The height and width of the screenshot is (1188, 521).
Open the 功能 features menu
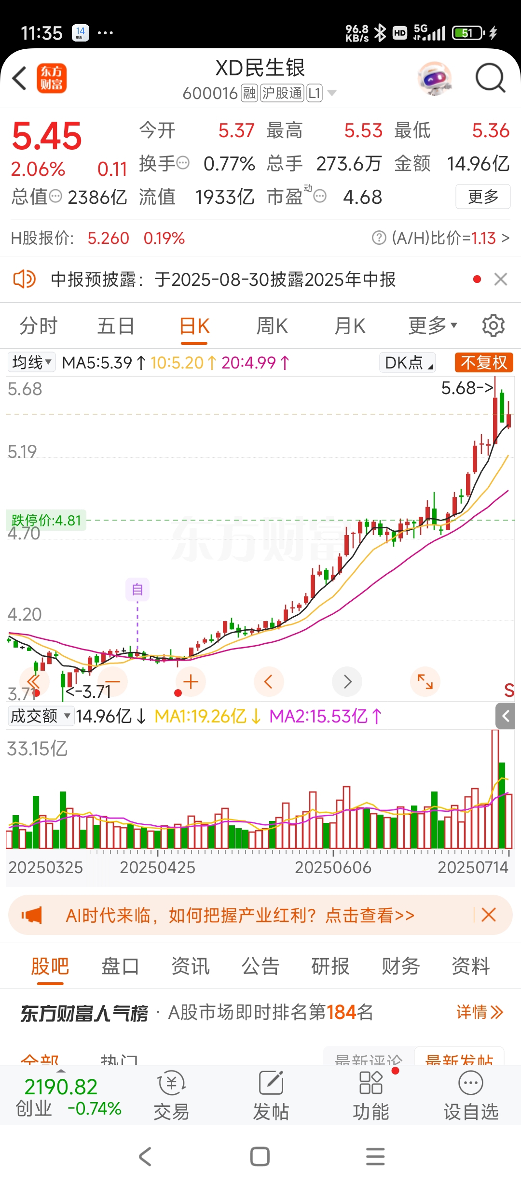[371, 1096]
